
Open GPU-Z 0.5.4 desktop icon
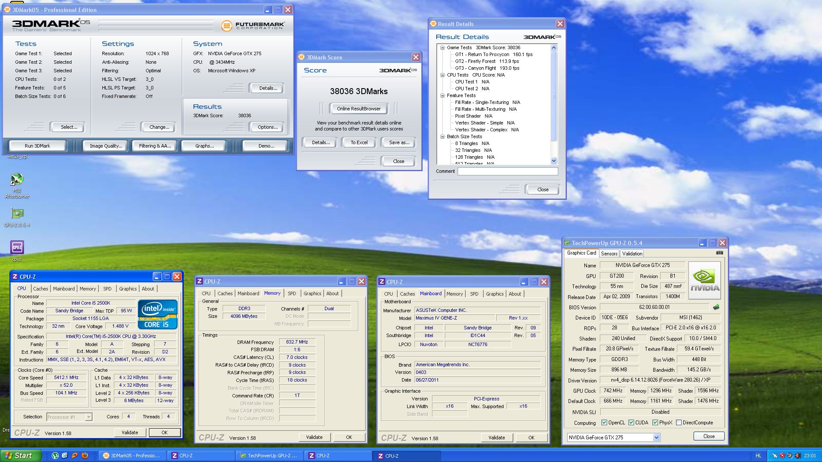click(x=17, y=213)
